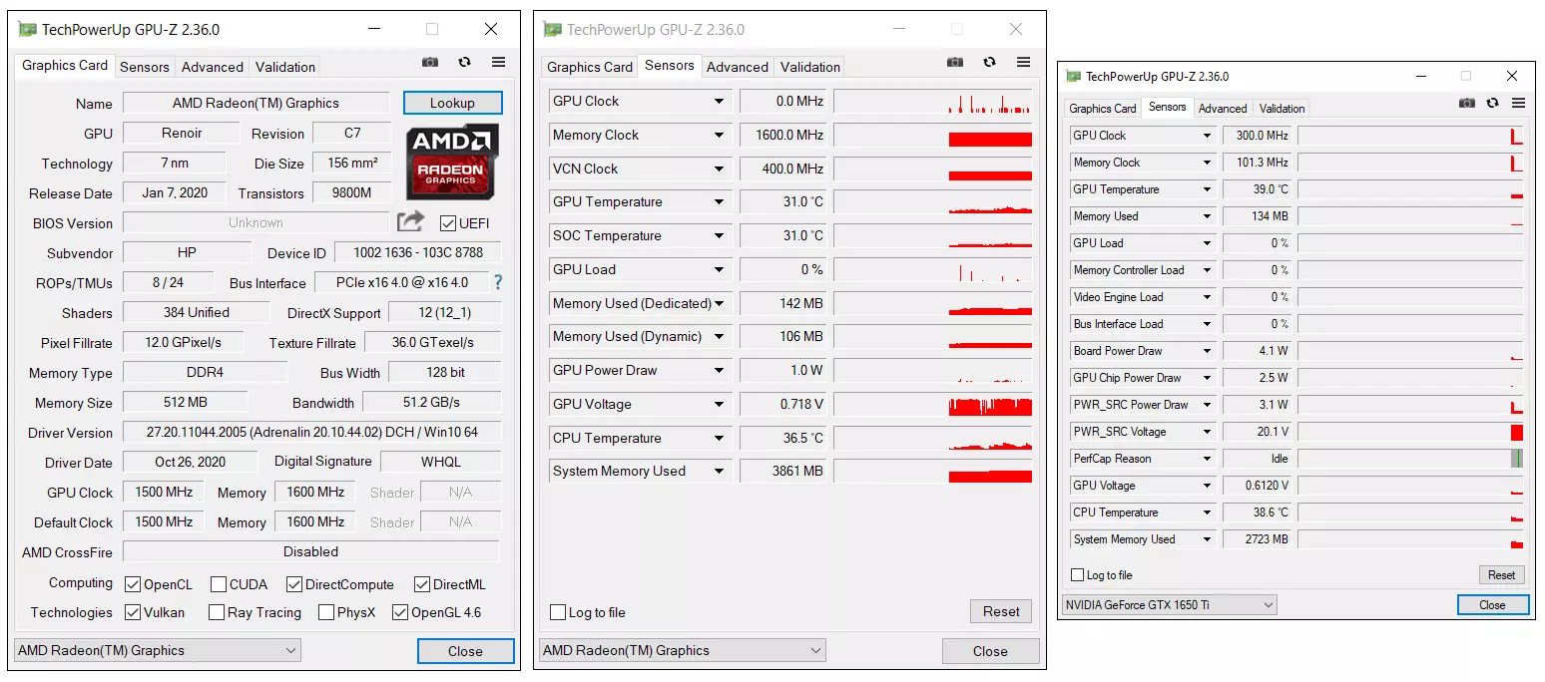Open the hamburger menu in the AMD Graphics Card window

(498, 62)
